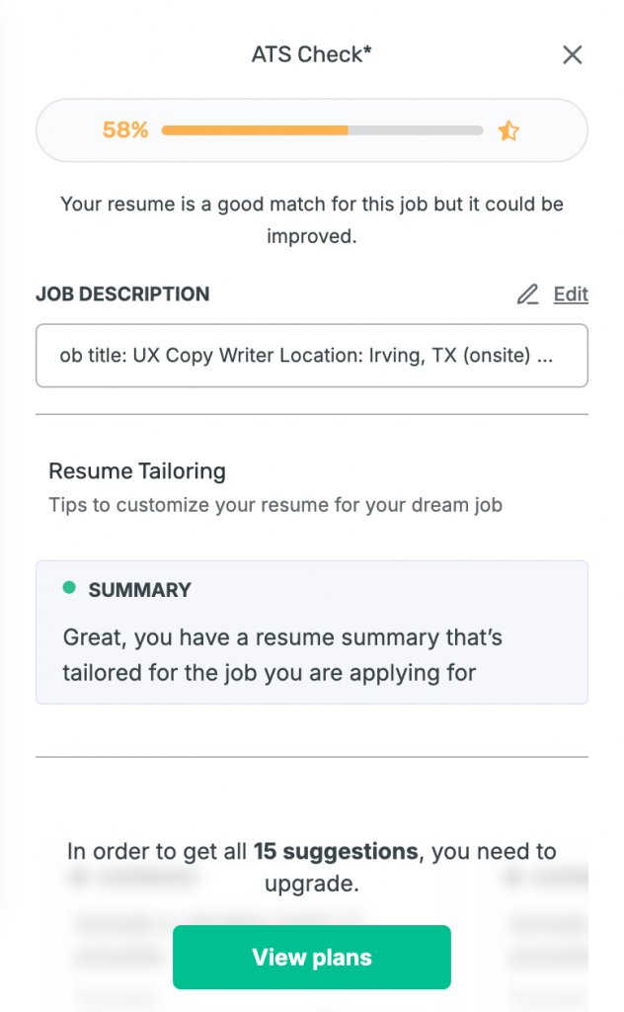Screen dimensions: 624x1012
Task: Click the bold "15 suggestions" text
Action: tap(321, 851)
